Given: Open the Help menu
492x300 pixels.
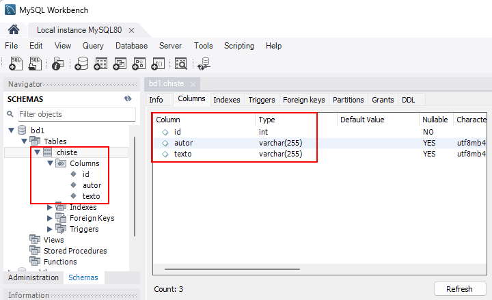Looking at the screenshot, I should click(273, 46).
